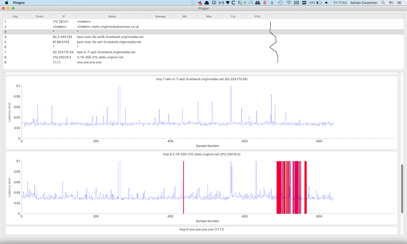Click the Fri 11:50 clock
The image size is (407, 244).
click(340, 3)
